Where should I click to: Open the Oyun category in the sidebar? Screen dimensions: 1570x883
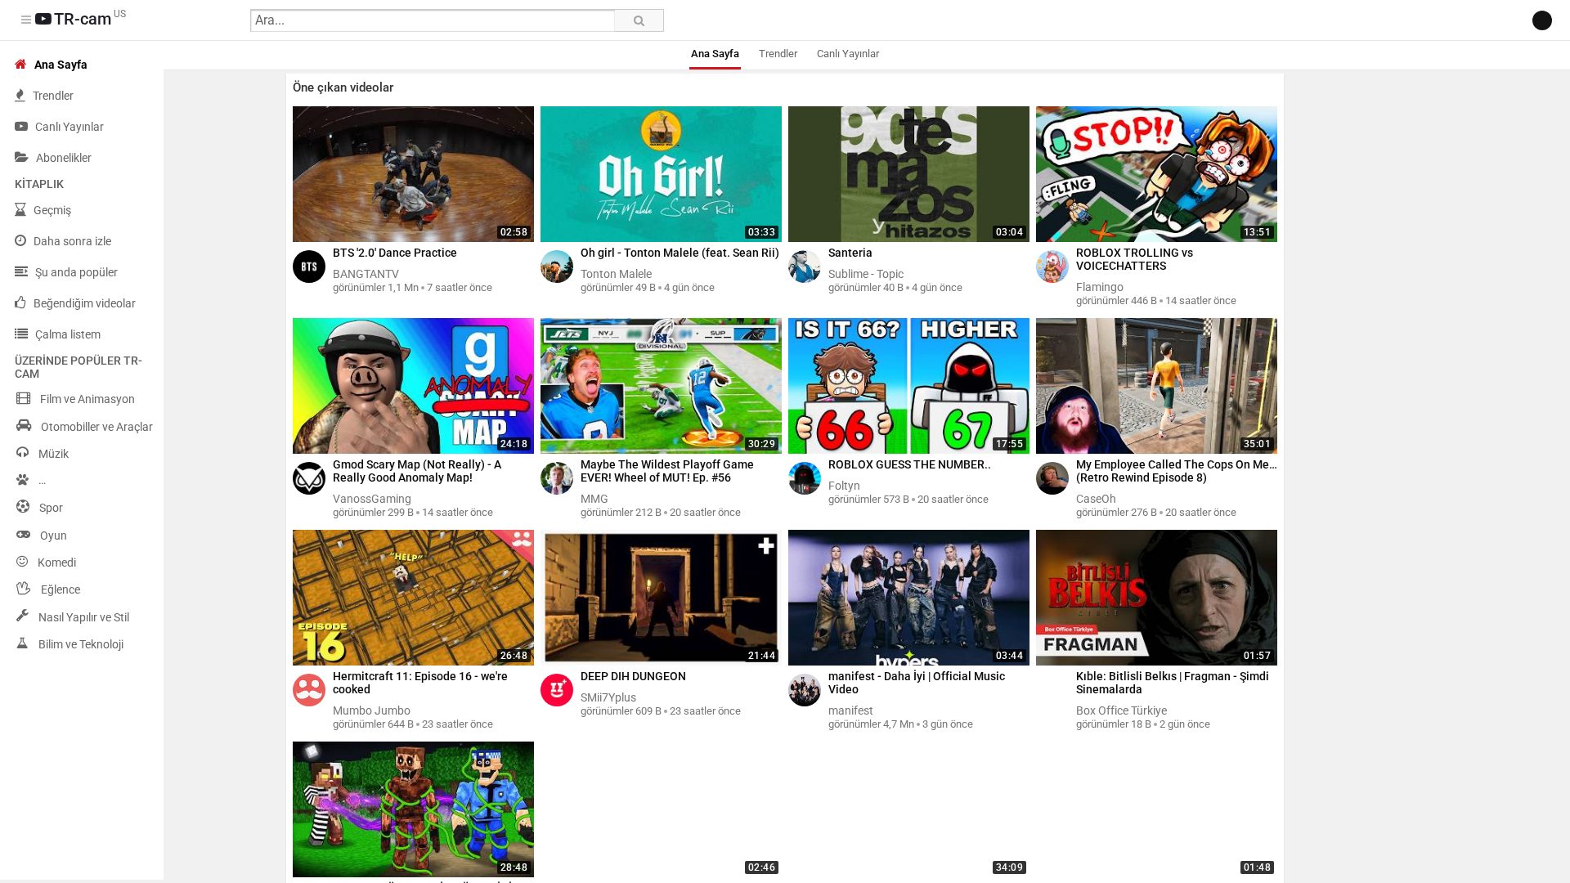click(x=53, y=536)
